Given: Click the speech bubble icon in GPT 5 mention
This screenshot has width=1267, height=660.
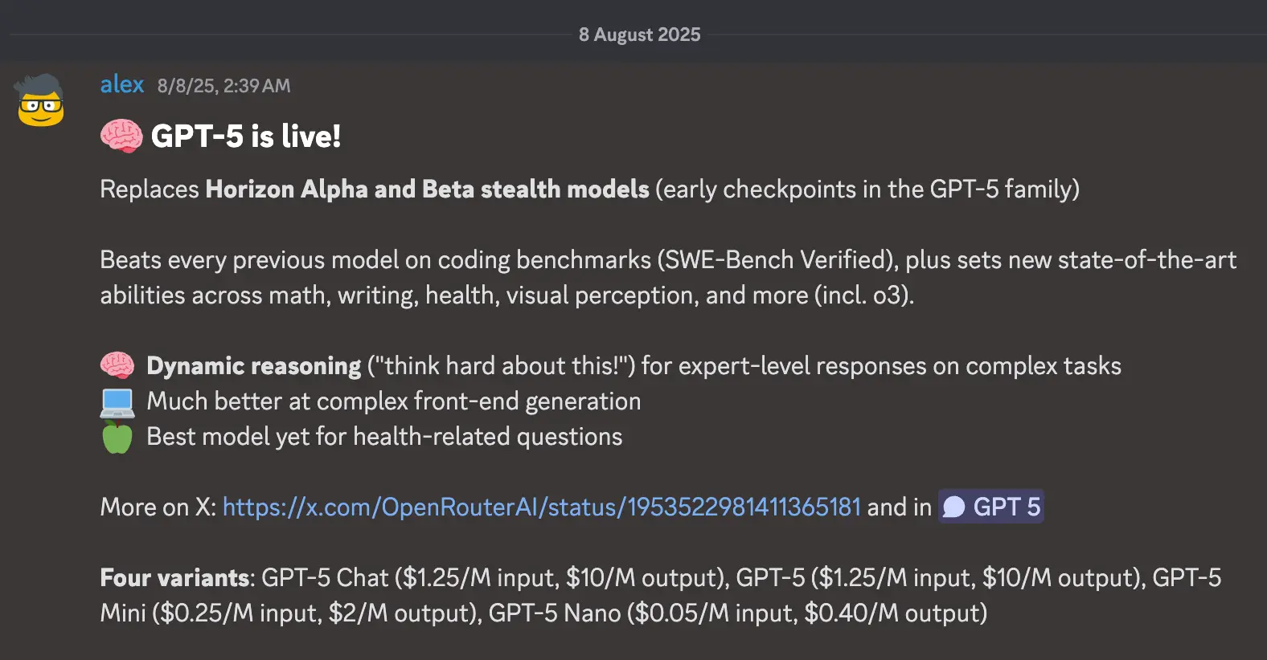Looking at the screenshot, I should coord(954,507).
